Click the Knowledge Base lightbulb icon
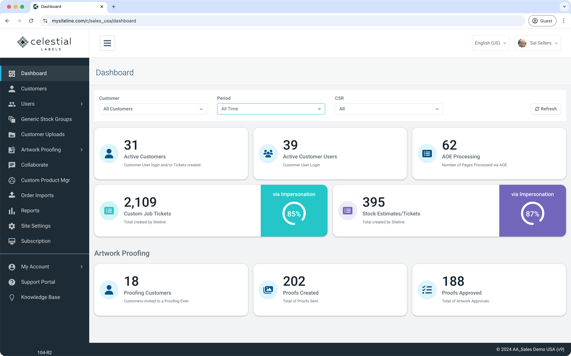Viewport: 571px width, 356px height. pyautogui.click(x=12, y=297)
